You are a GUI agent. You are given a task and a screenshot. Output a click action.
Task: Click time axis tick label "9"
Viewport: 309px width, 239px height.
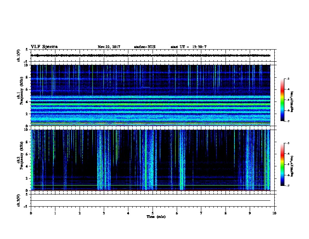click(x=250, y=213)
